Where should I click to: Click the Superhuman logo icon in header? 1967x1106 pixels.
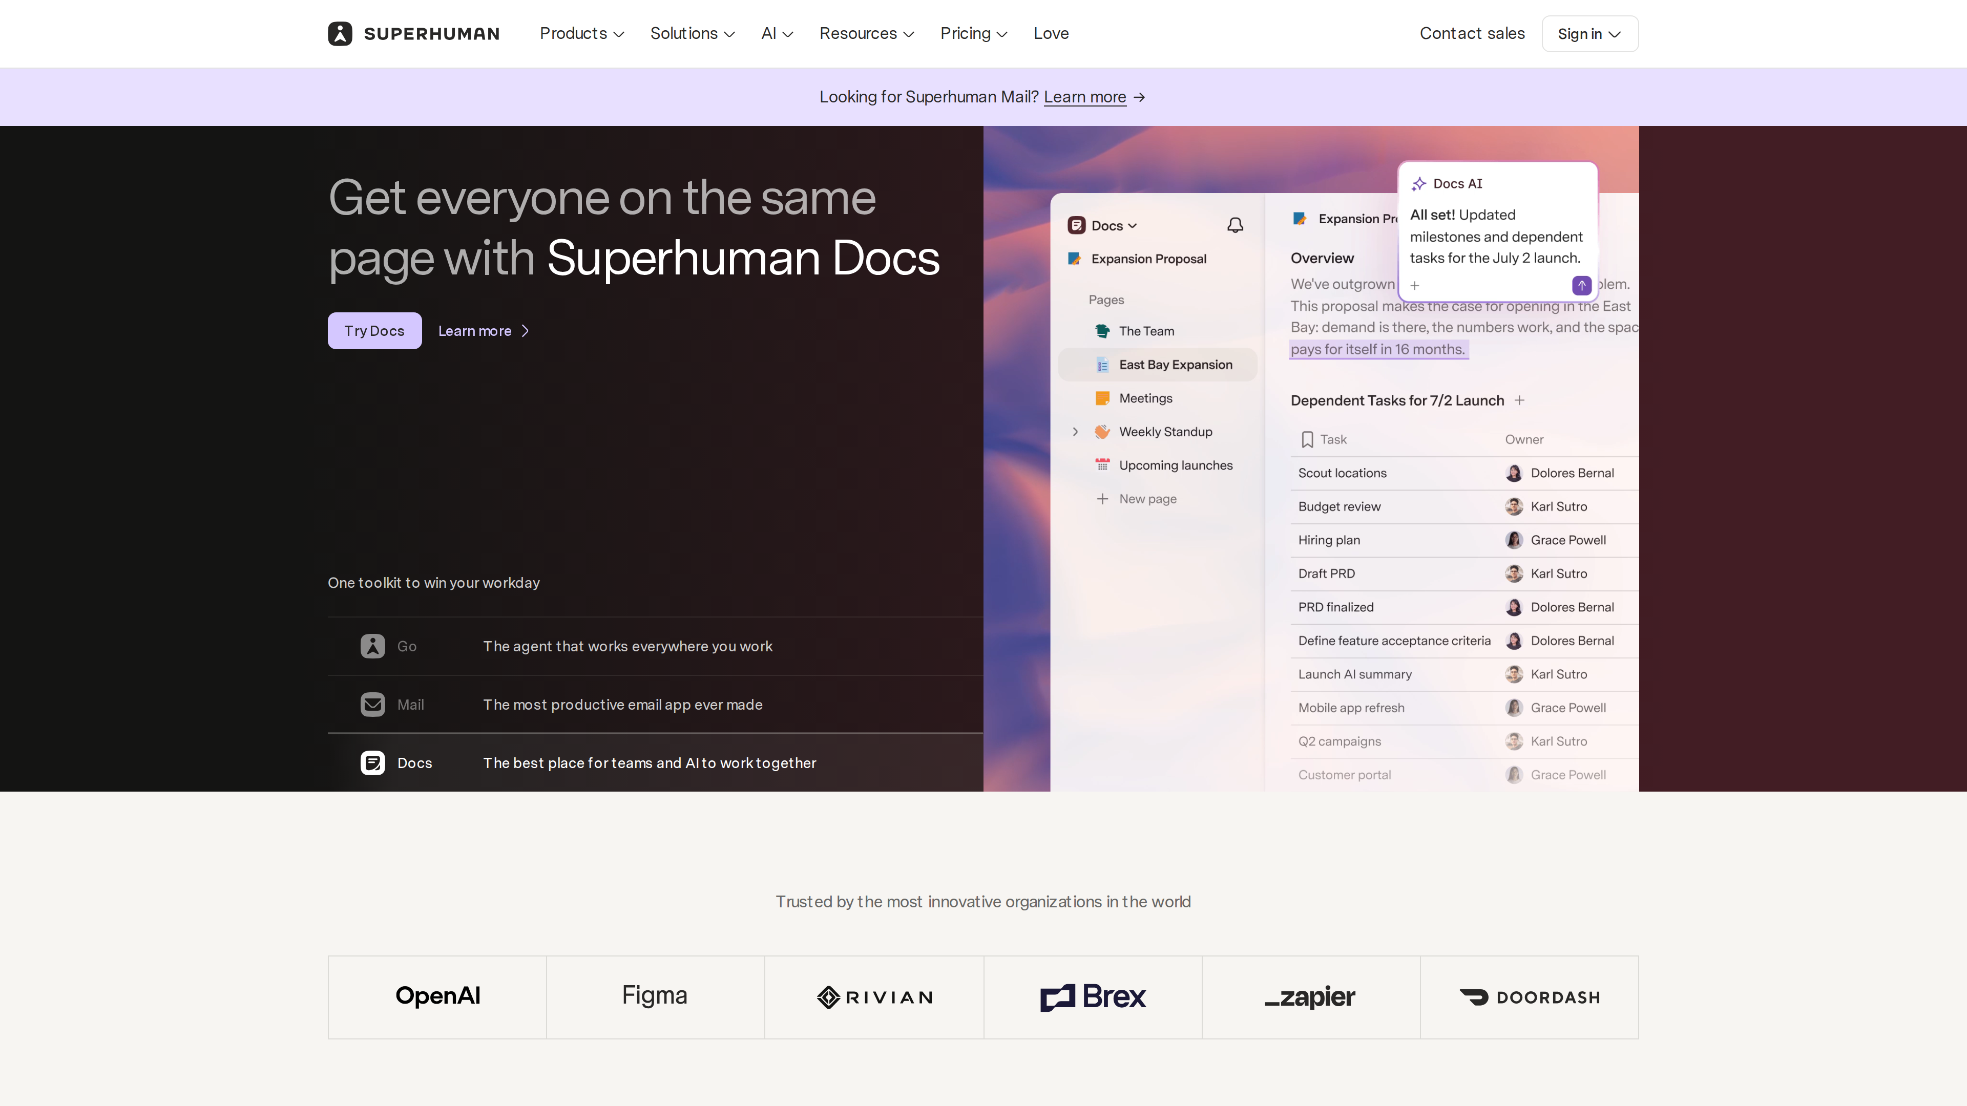coord(340,34)
